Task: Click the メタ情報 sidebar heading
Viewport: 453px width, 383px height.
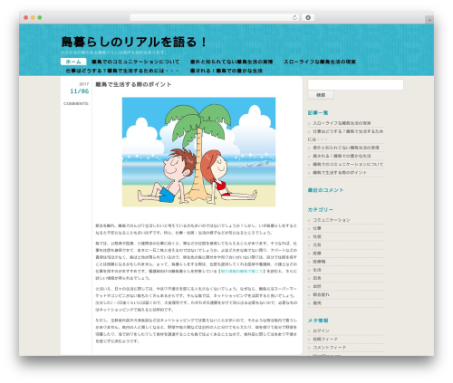Action: [x=318, y=321]
